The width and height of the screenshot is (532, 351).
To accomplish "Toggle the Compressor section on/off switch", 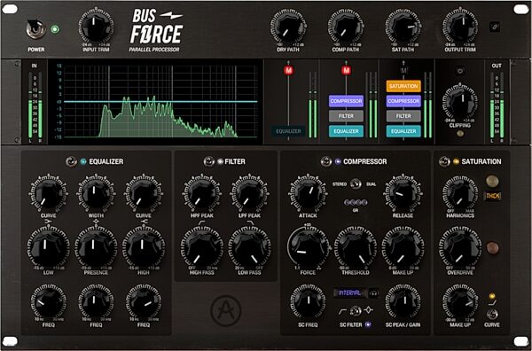I will pyautogui.click(x=326, y=161).
